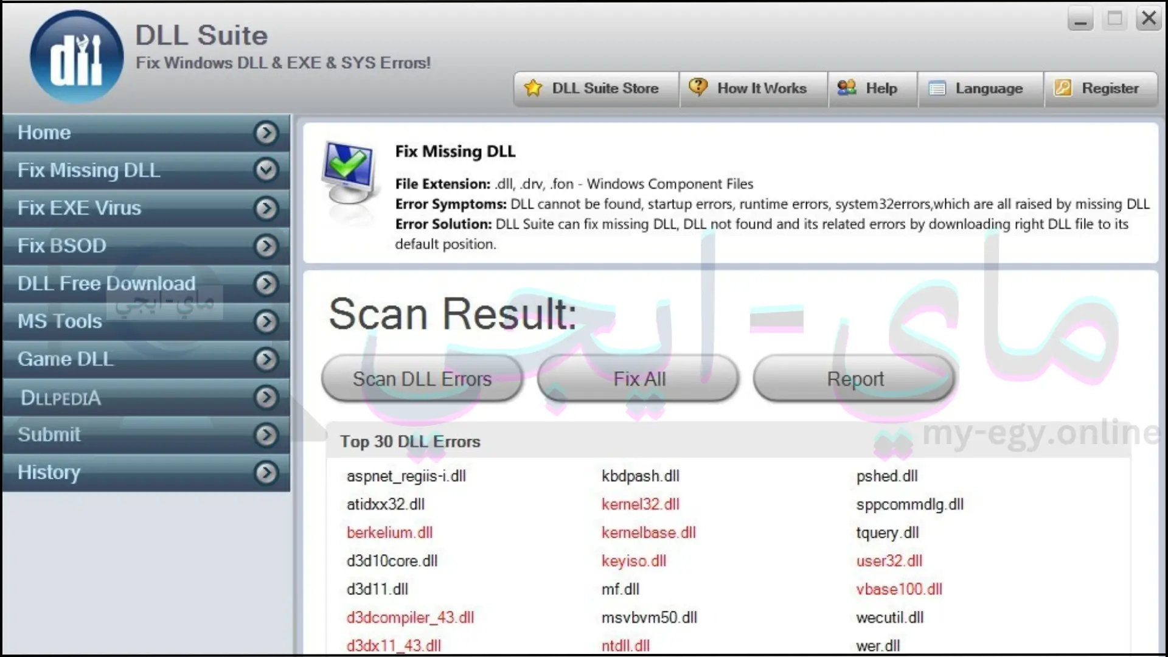The width and height of the screenshot is (1168, 657).
Task: Click the star icon of DLL Suite Store
Action: pos(533,88)
